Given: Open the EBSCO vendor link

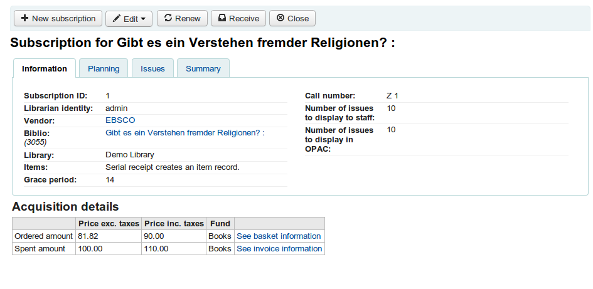Looking at the screenshot, I should click(x=120, y=120).
